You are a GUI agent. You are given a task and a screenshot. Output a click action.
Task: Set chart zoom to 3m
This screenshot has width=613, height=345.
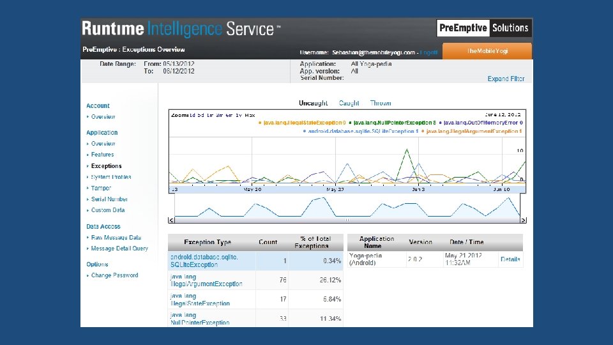(x=219, y=116)
